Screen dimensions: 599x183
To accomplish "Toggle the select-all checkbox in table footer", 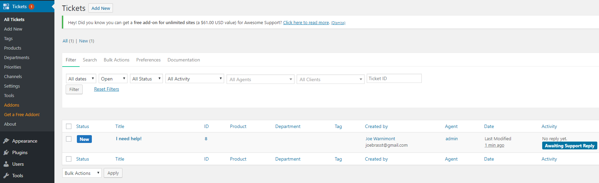I will point(69,159).
